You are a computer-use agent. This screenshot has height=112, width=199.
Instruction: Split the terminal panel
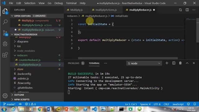[x=174, y=63]
